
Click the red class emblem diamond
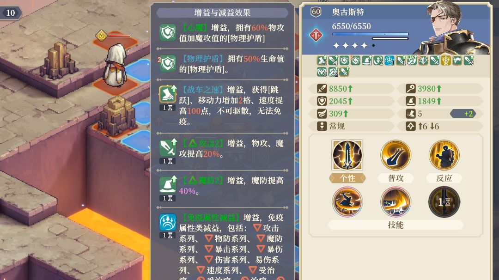[316, 35]
